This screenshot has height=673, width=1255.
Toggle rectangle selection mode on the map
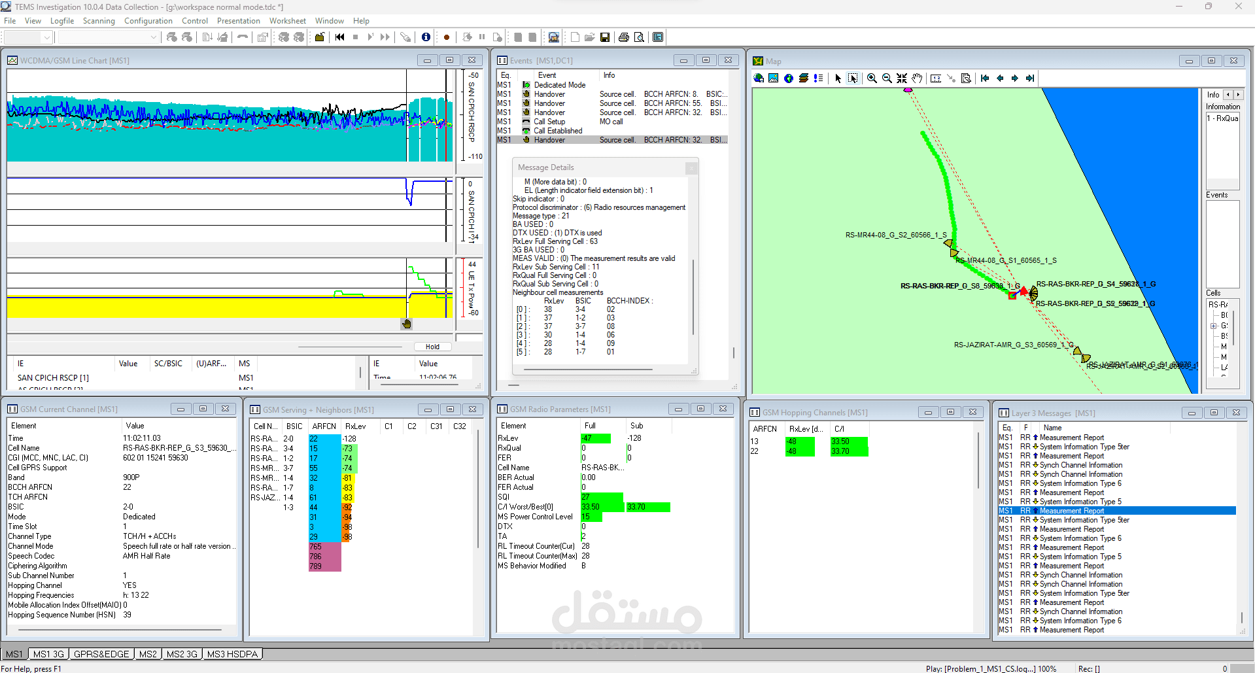click(x=852, y=78)
